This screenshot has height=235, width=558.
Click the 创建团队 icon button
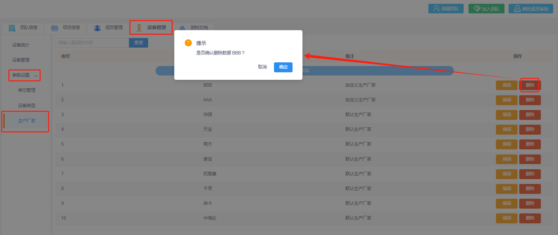(436, 9)
